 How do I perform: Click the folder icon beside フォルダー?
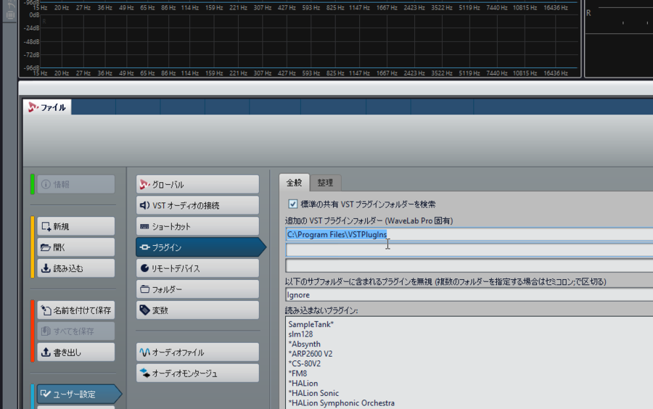[144, 289]
